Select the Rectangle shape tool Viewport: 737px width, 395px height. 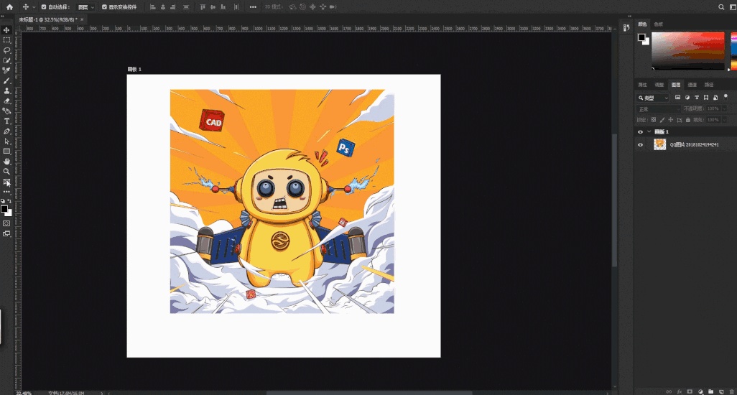pos(6,152)
